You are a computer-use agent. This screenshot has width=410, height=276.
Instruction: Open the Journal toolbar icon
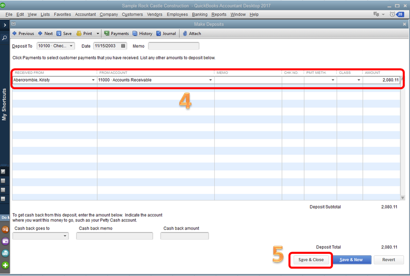(x=158, y=34)
